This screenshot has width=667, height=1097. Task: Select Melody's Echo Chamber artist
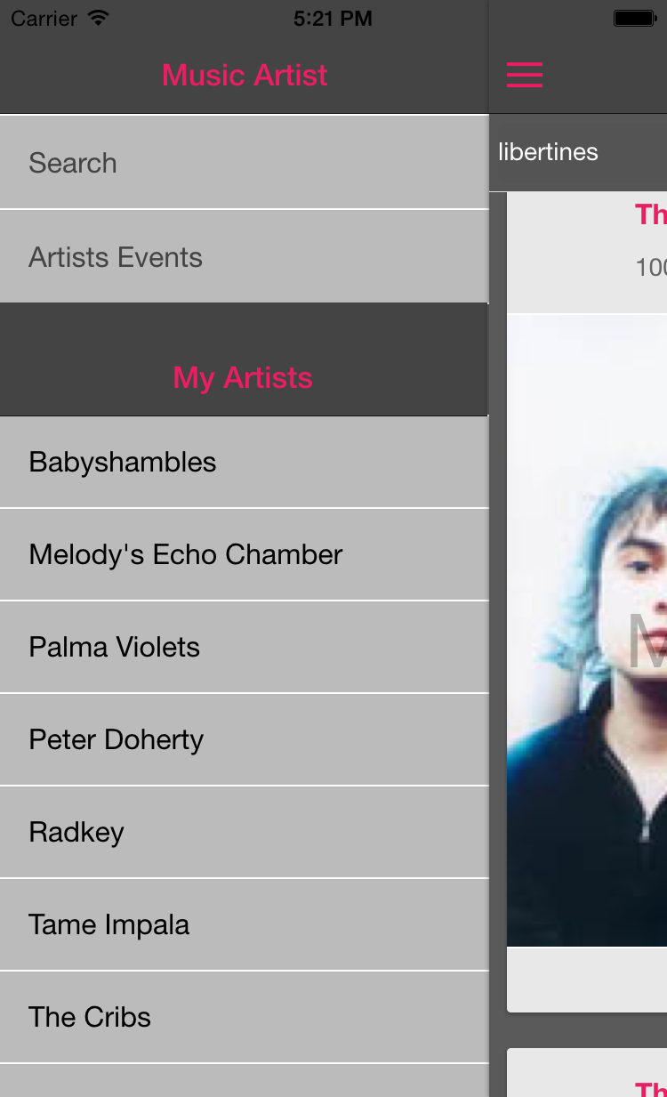point(244,555)
